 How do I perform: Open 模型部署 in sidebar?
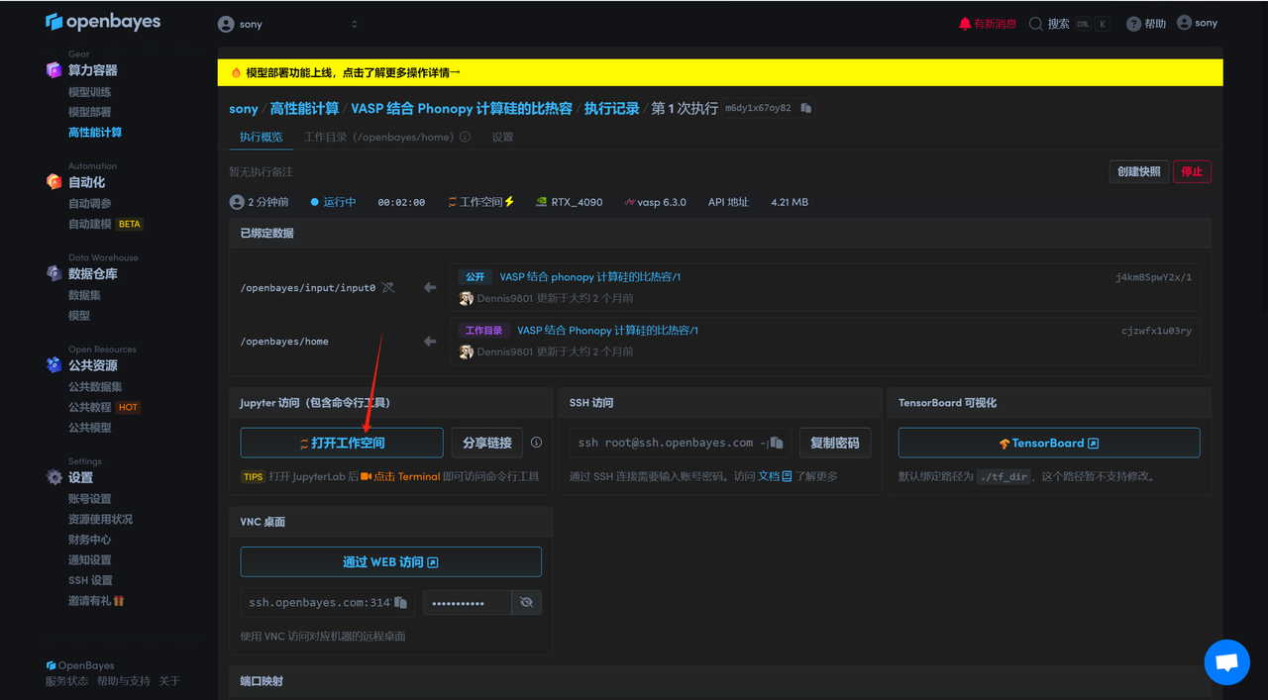pyautogui.click(x=89, y=112)
